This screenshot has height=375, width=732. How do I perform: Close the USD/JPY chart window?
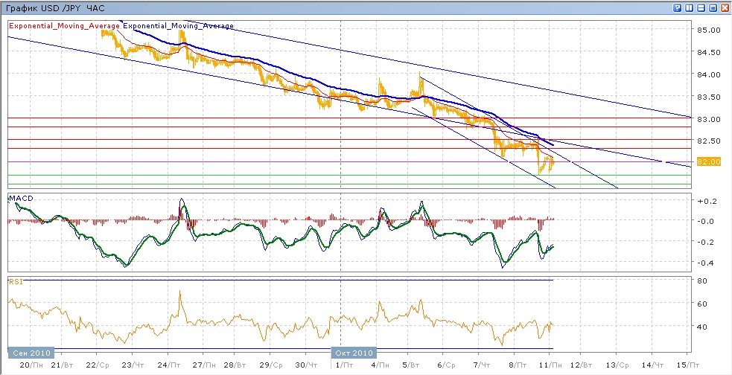click(x=725, y=7)
